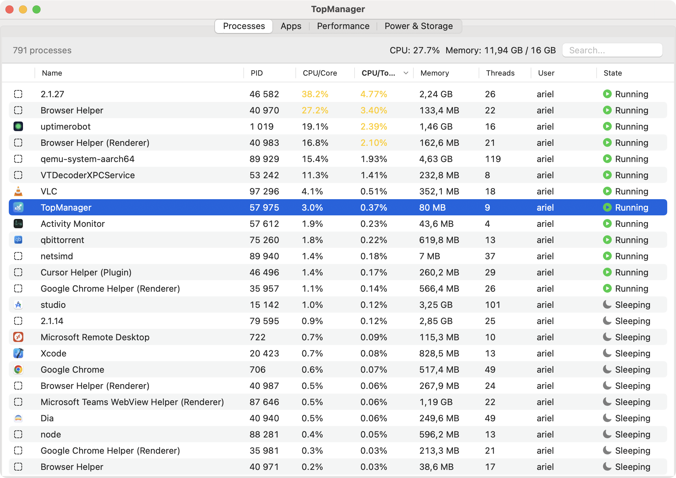Sort by the Memory column header
Image resolution: width=676 pixels, height=478 pixels.
435,73
